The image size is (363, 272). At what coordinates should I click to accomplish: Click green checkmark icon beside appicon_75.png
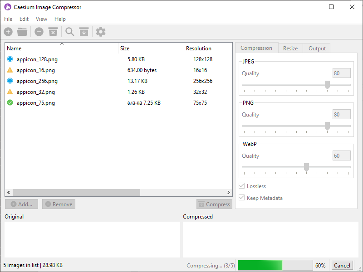click(10, 103)
